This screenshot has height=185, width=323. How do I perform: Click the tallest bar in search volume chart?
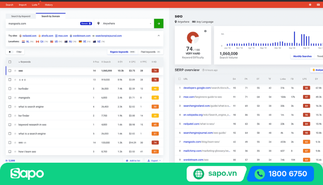(294, 38)
